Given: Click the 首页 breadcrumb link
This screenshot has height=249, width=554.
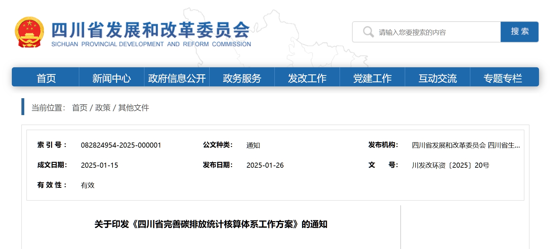Looking at the screenshot, I should click(x=80, y=108).
